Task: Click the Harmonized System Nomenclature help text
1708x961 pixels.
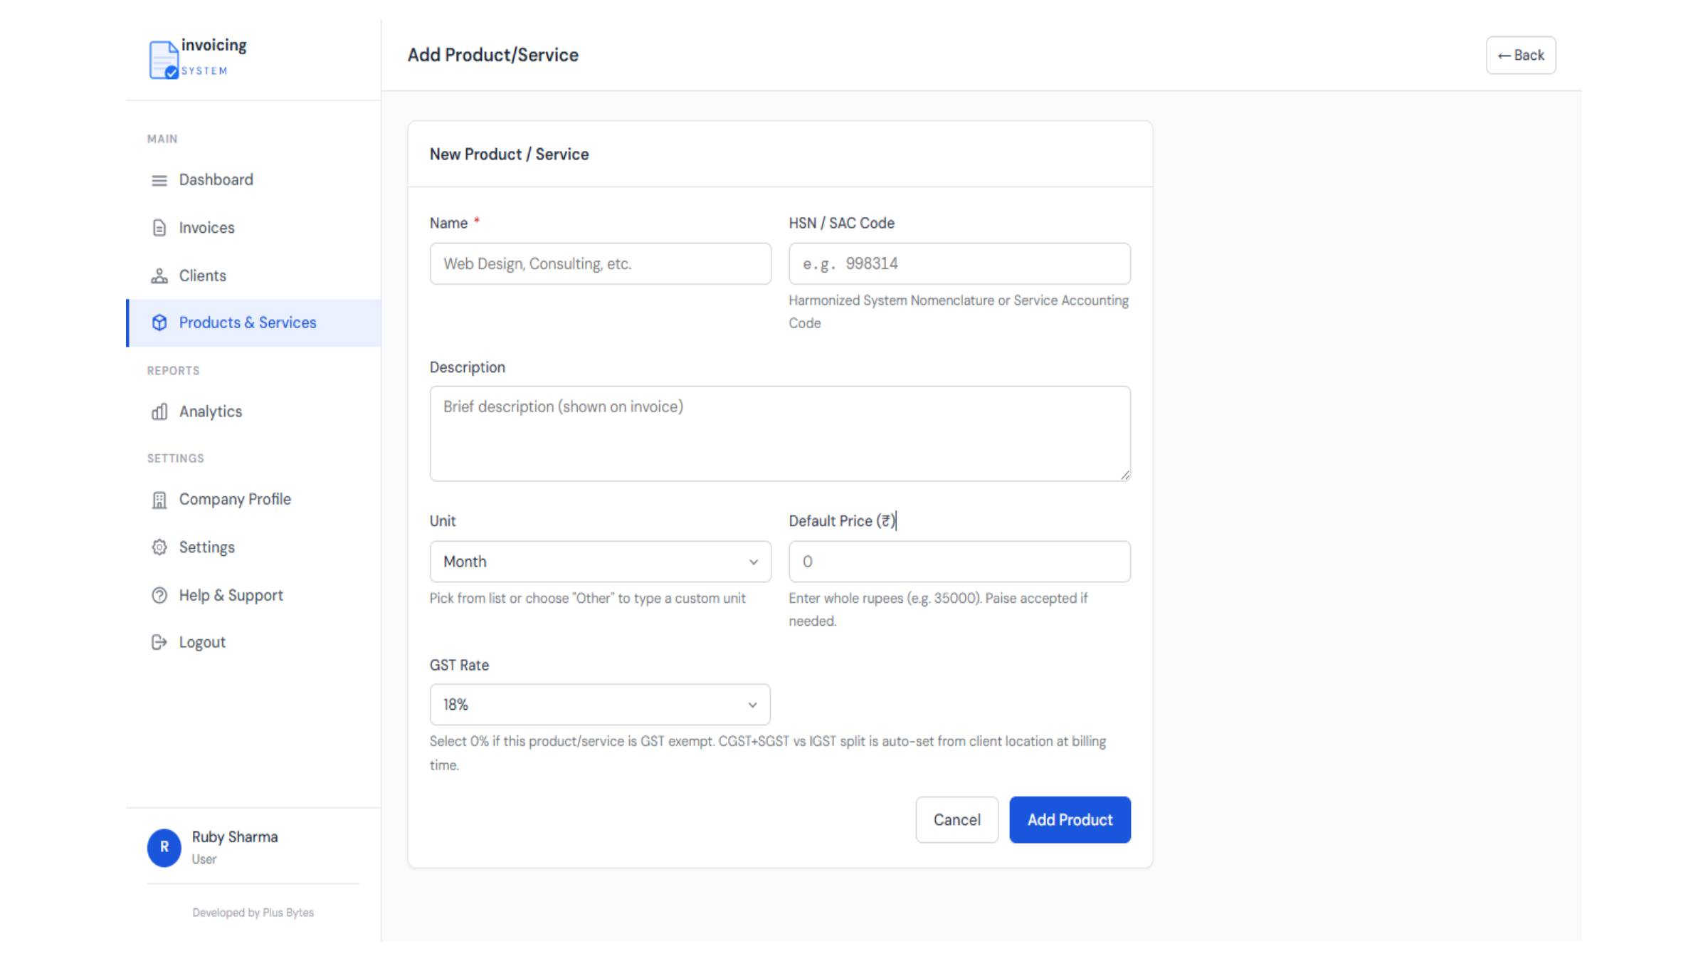Action: (x=959, y=312)
